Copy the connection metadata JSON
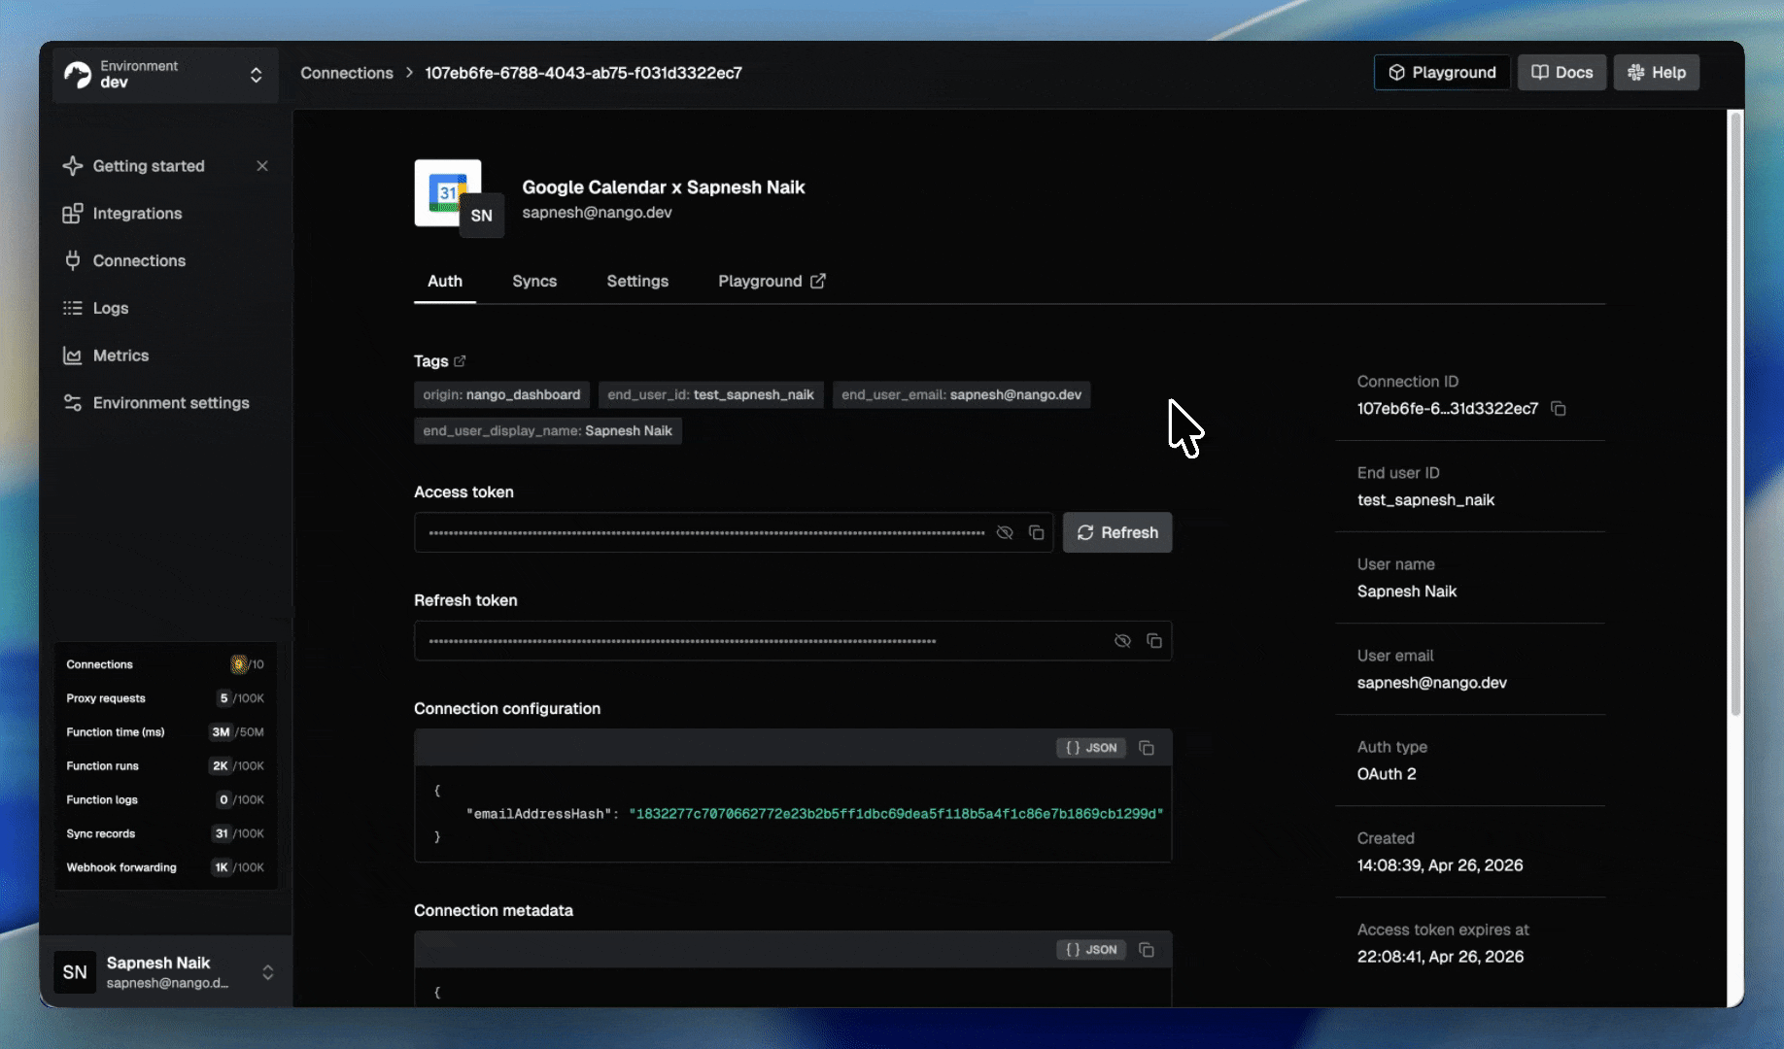This screenshot has height=1049, width=1784. point(1147,950)
